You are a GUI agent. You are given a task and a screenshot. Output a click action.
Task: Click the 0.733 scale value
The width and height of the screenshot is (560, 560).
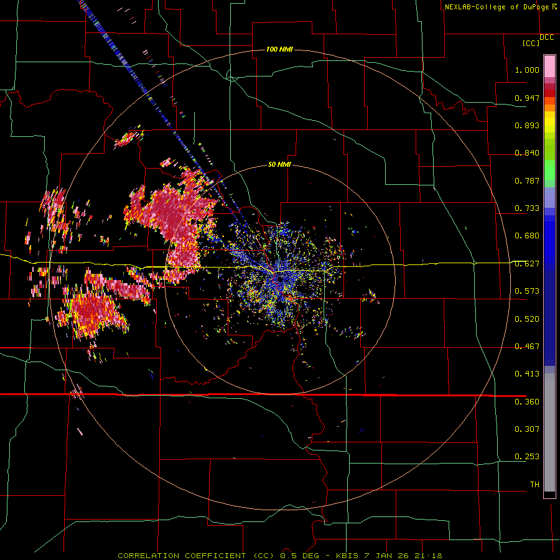(527, 208)
